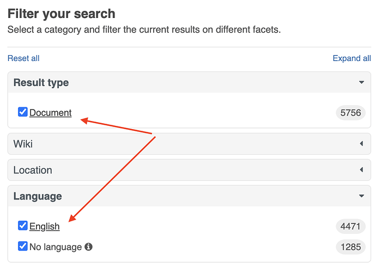Toggle the No language checkbox
Screen dimensions: 376x267
click(23, 246)
